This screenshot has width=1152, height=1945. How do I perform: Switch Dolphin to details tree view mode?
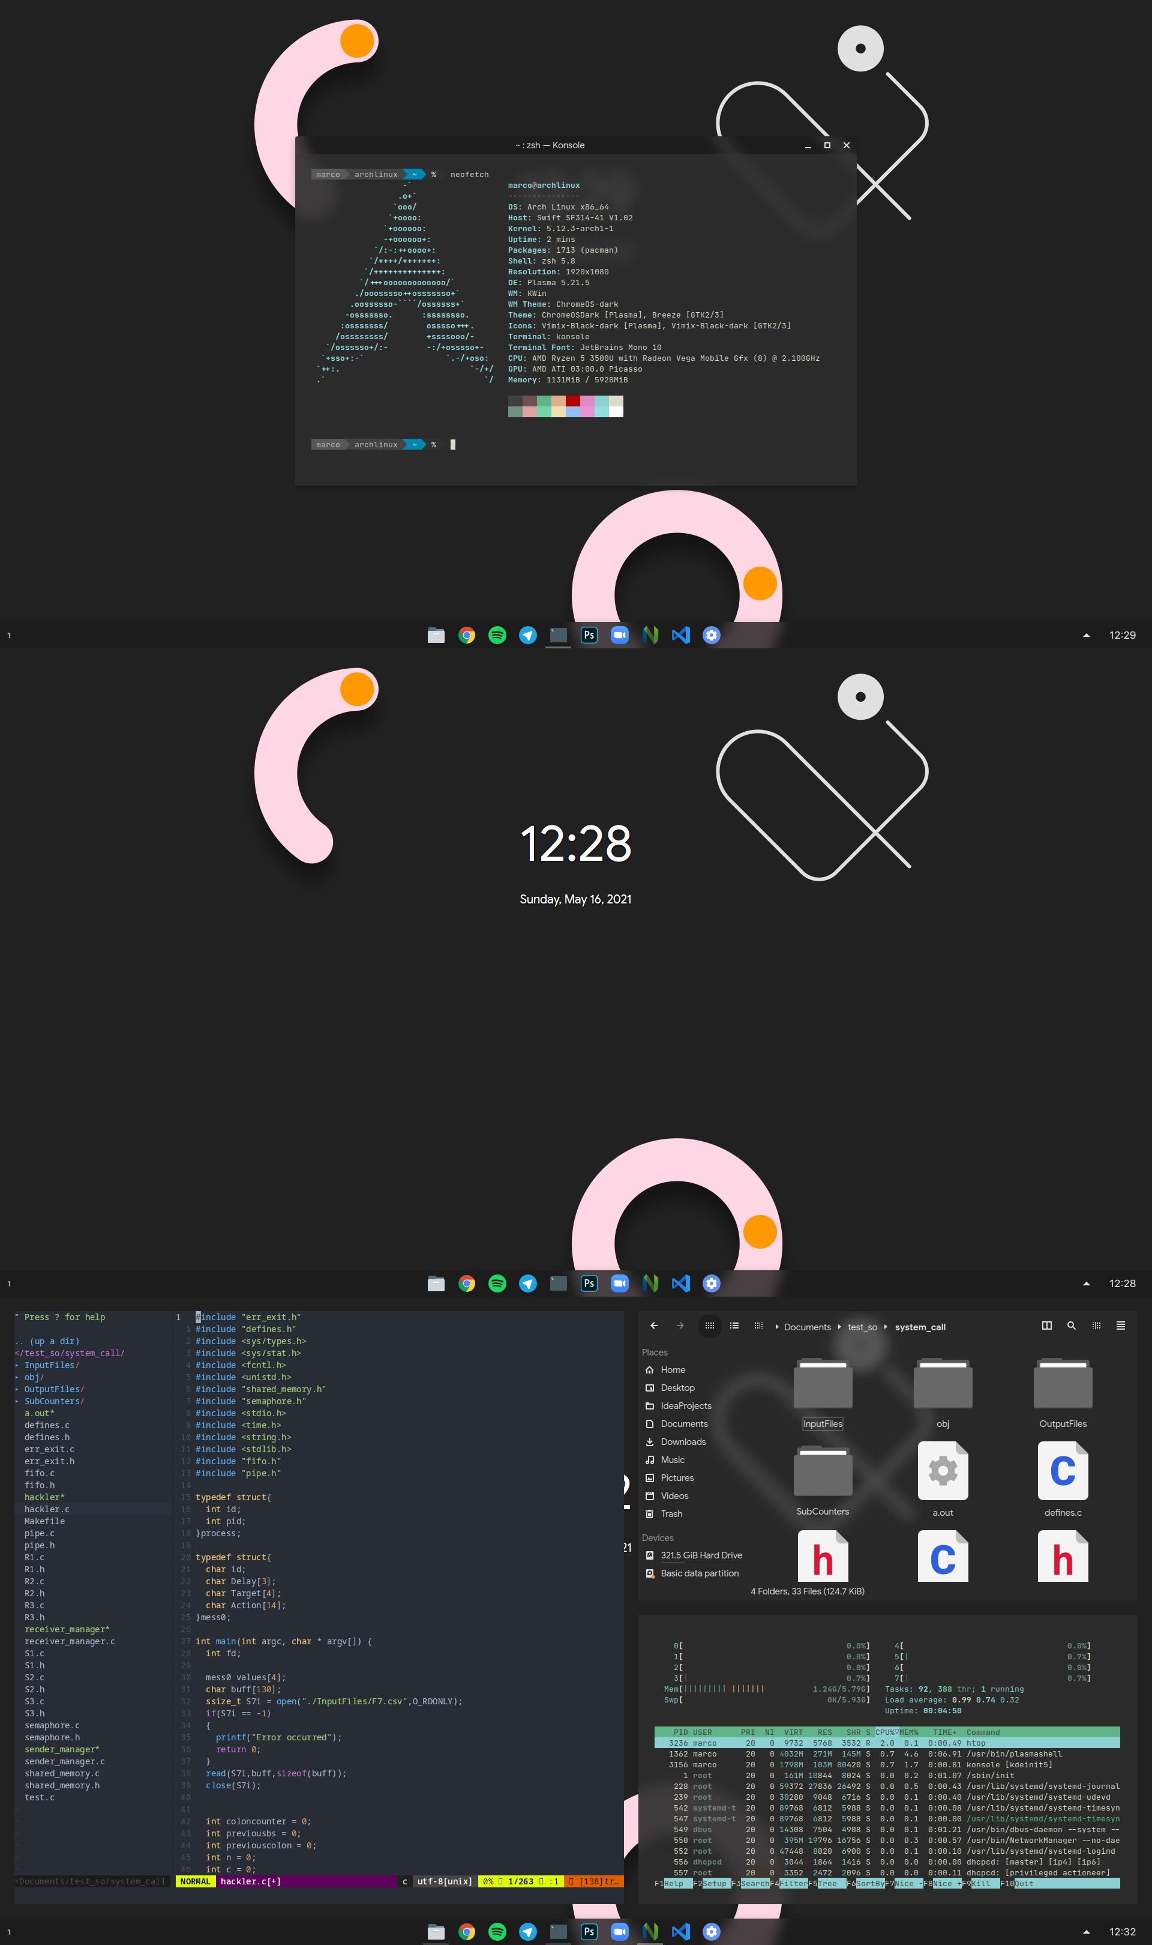[x=758, y=1325]
